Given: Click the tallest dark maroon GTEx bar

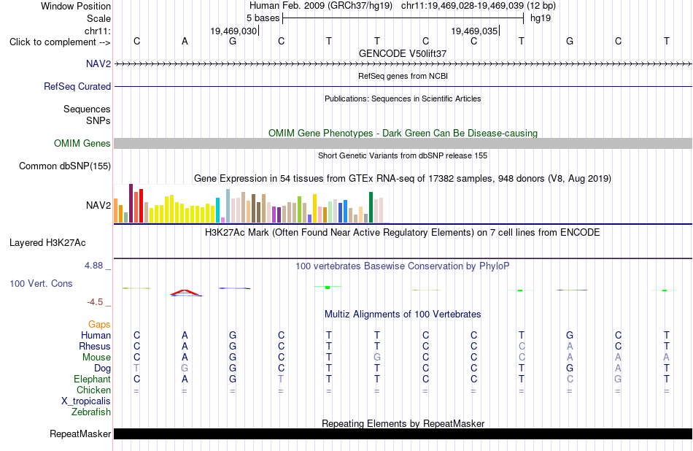Looking at the screenshot, I should pyautogui.click(x=131, y=203).
